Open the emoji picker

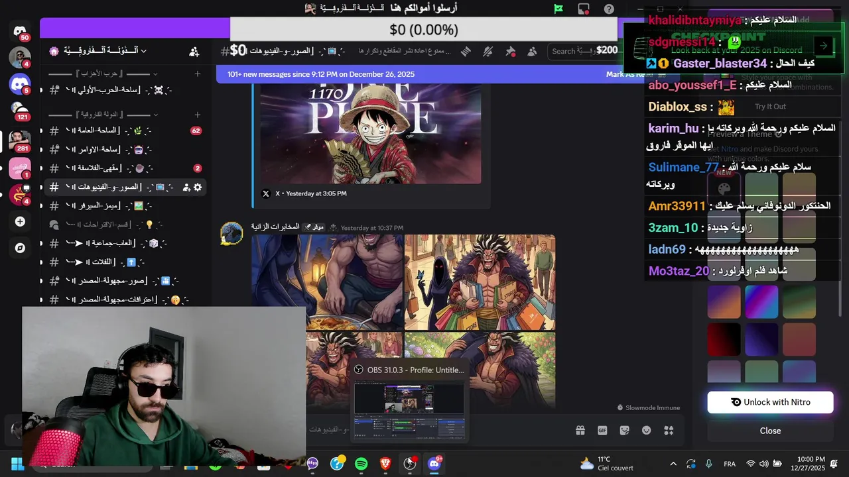point(647,431)
